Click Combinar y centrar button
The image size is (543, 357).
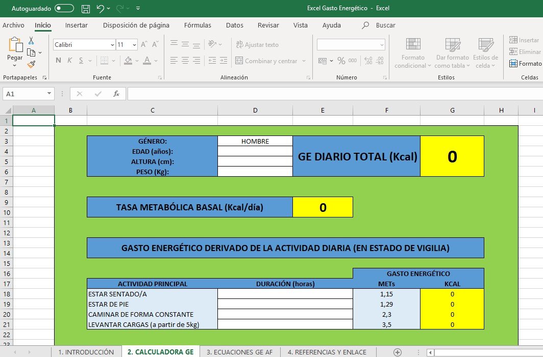coord(266,61)
